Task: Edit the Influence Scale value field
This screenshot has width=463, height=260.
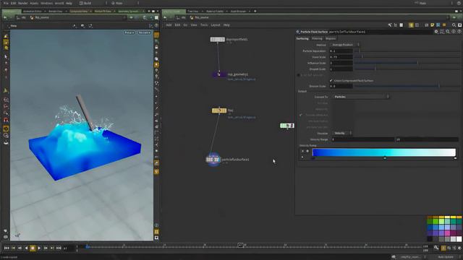Action: tap(341, 63)
